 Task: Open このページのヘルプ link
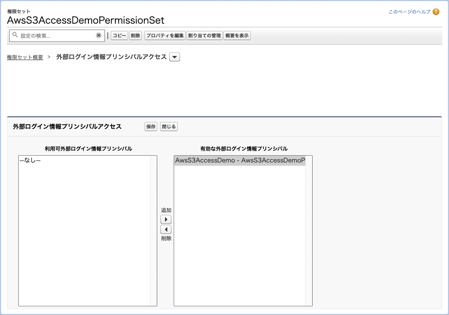click(409, 12)
